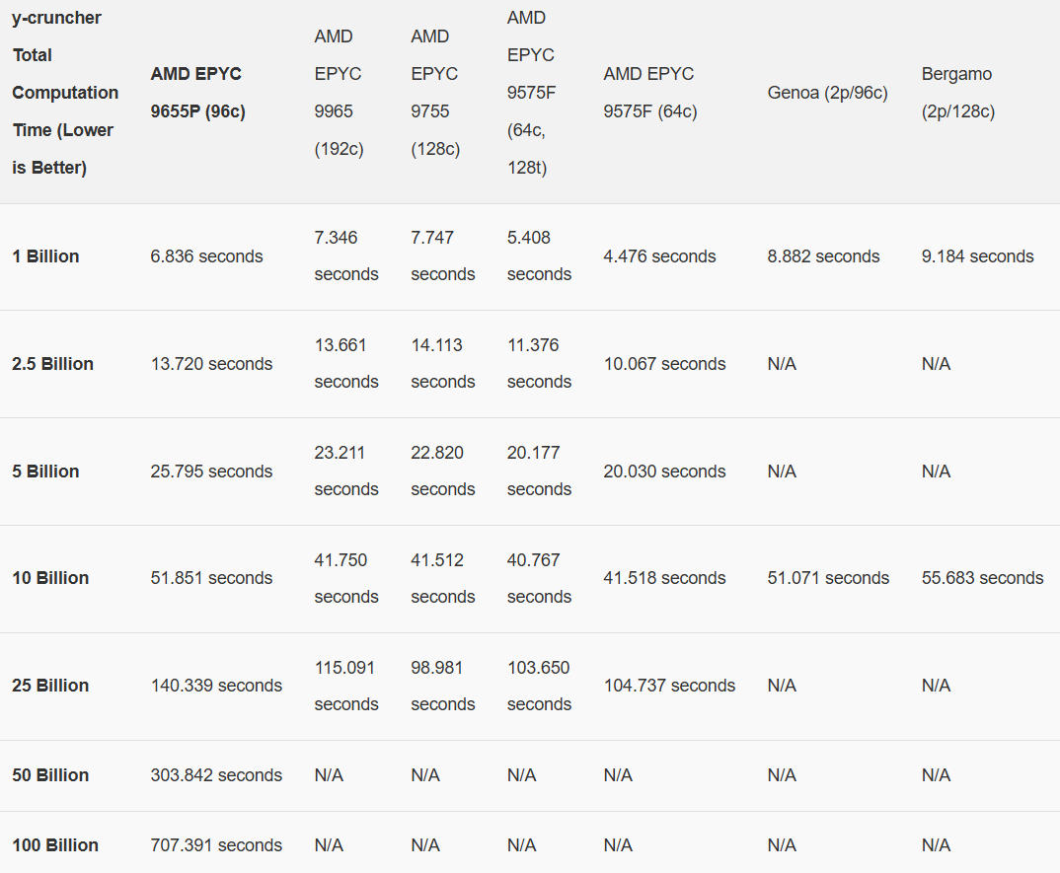
Task: Select the 23.211 seconds value
Action: click(x=346, y=471)
